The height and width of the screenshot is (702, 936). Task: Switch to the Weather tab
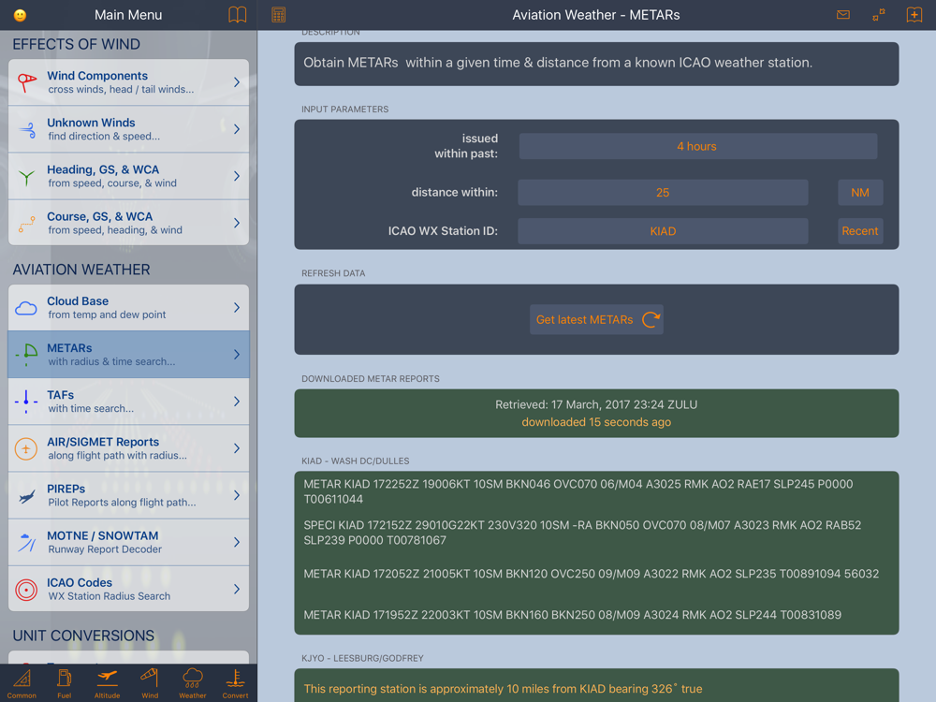[x=192, y=683]
